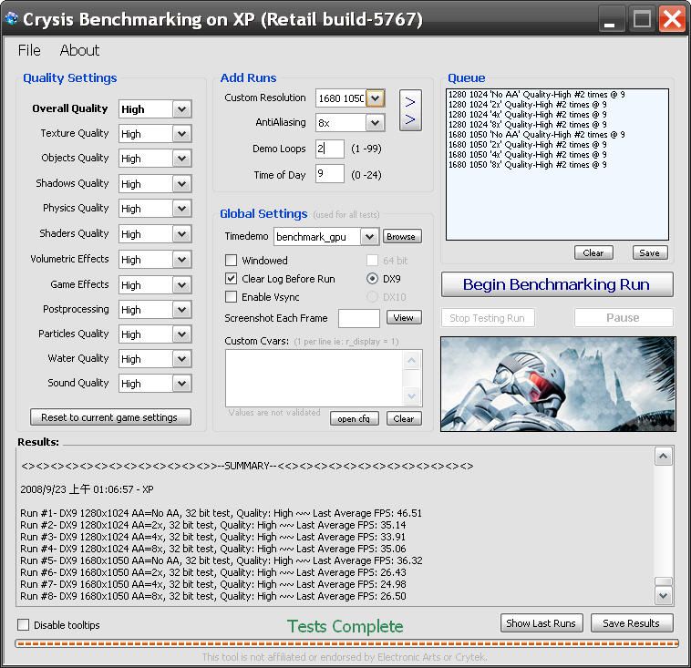
Task: Select queue entry 1280 1024 '4x'
Action: pos(528,115)
